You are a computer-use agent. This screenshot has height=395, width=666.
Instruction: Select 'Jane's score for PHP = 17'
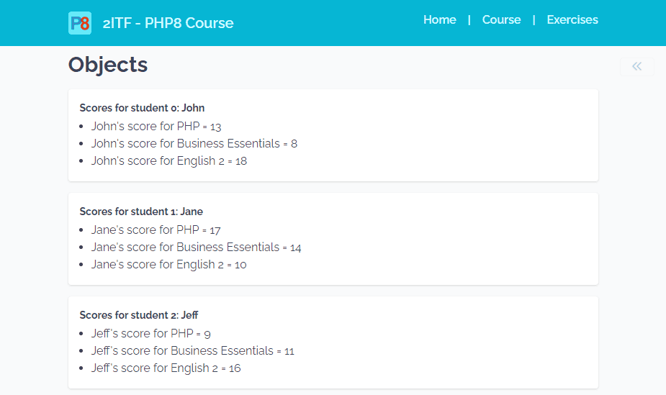156,230
